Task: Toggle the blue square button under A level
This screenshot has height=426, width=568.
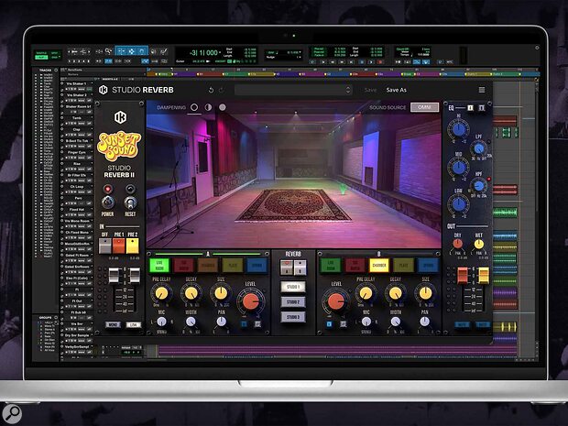Action: [245, 324]
